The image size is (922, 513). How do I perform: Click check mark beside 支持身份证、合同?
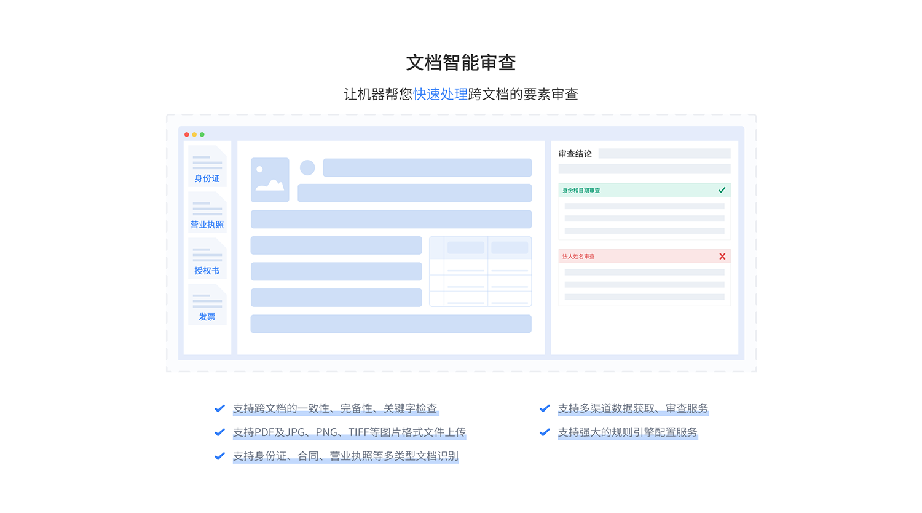coord(219,456)
